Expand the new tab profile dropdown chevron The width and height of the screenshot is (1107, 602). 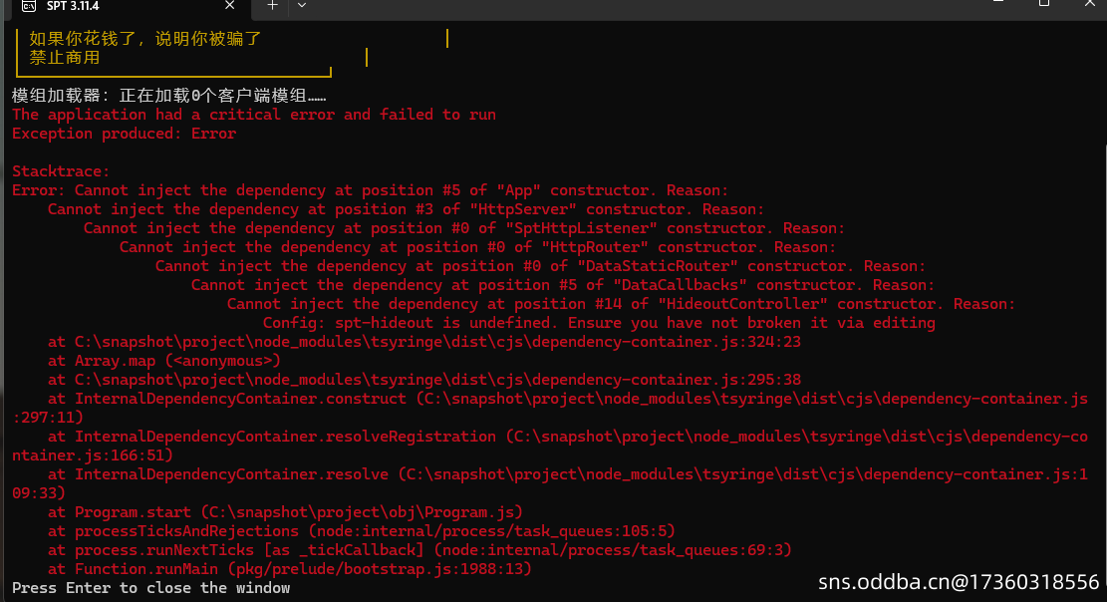[x=302, y=5]
